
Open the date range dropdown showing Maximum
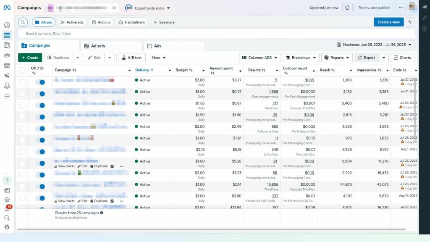click(x=374, y=45)
